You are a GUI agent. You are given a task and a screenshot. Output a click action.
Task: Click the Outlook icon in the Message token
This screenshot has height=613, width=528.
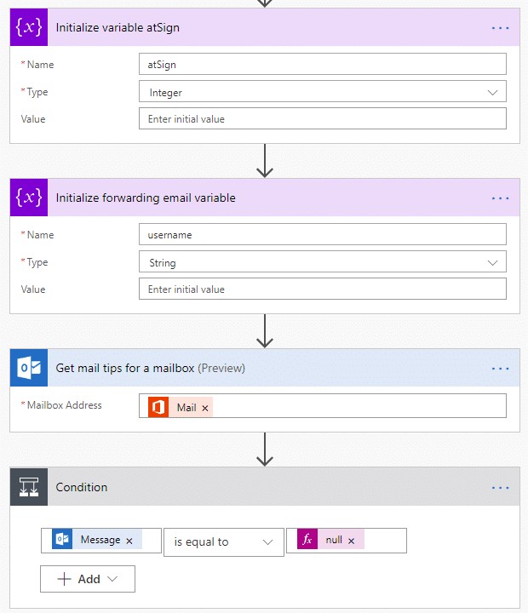62,540
